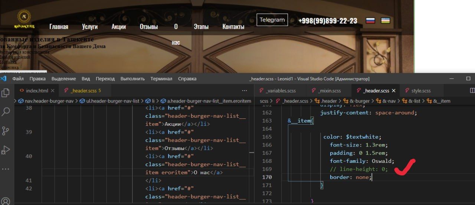Select left group's _header.scss tab with 5 problems
The width and height of the screenshot is (475, 205).
coord(85,91)
